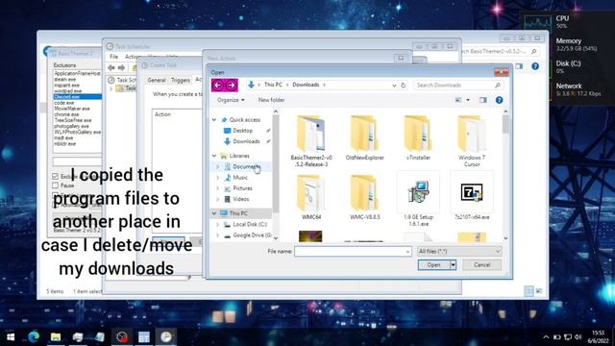Select chrome.exe in Basic Themer exclusions
This screenshot has width=615, height=346.
(66, 114)
